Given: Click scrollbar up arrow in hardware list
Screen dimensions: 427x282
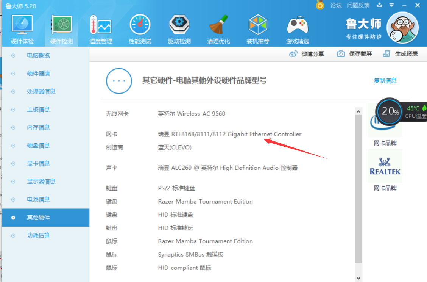Looking at the screenshot, I should (x=358, y=111).
